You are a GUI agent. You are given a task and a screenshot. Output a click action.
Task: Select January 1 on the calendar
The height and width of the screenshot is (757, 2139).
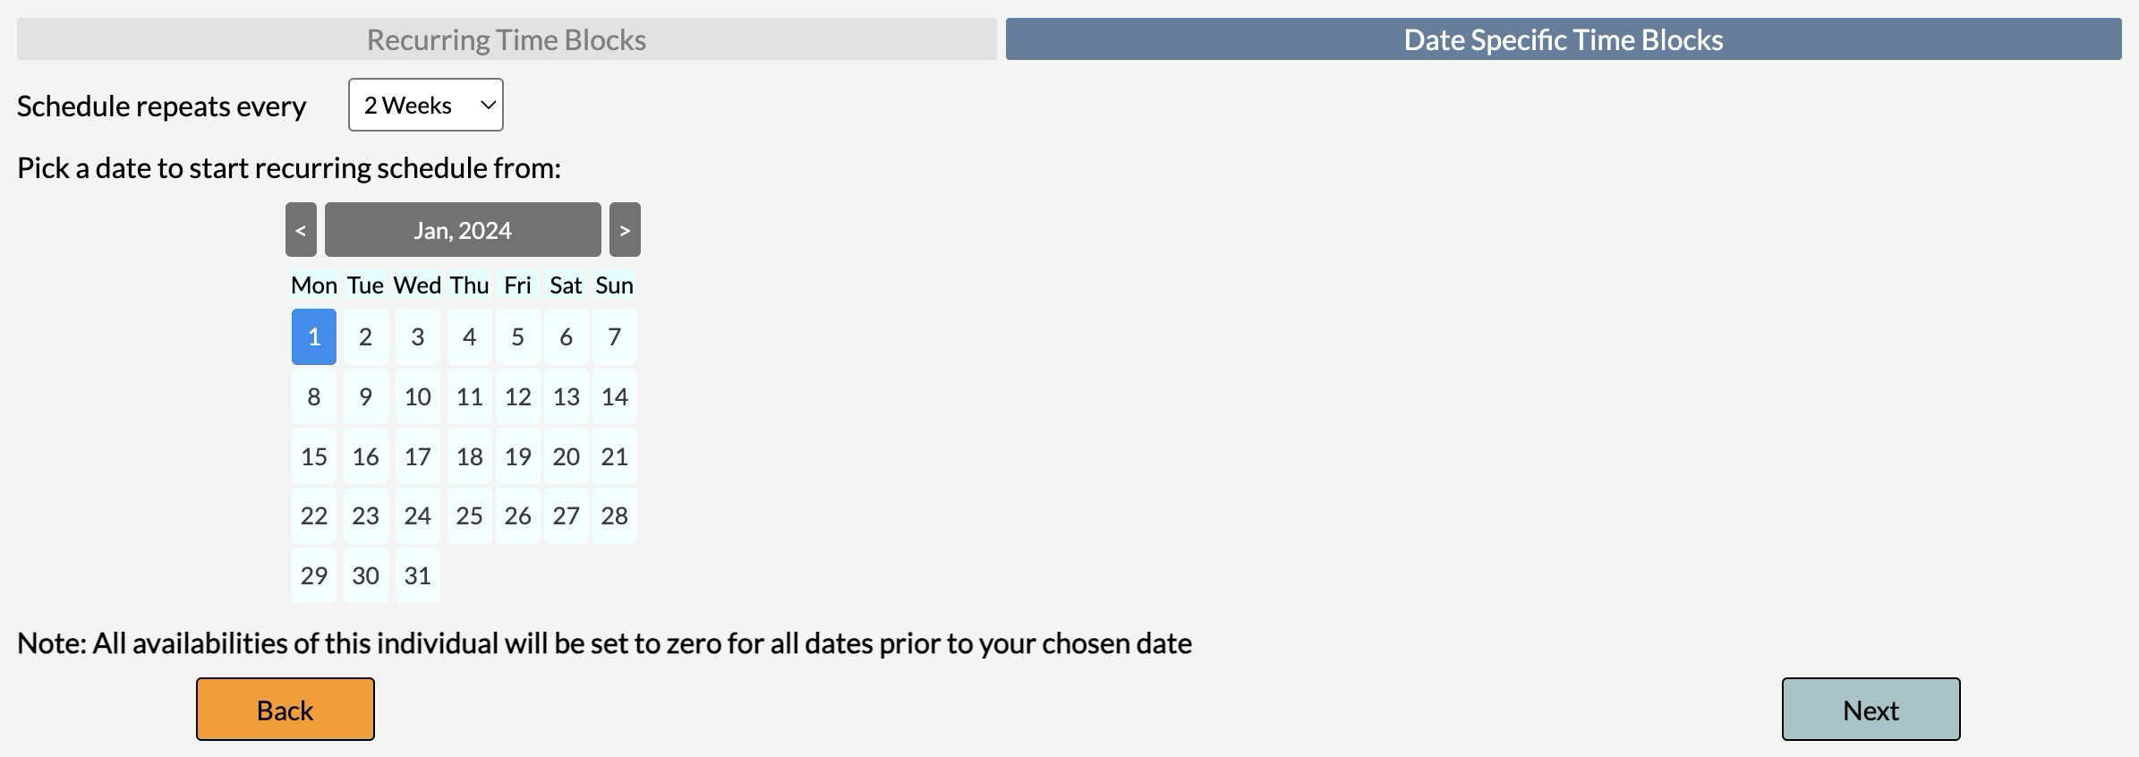(313, 337)
